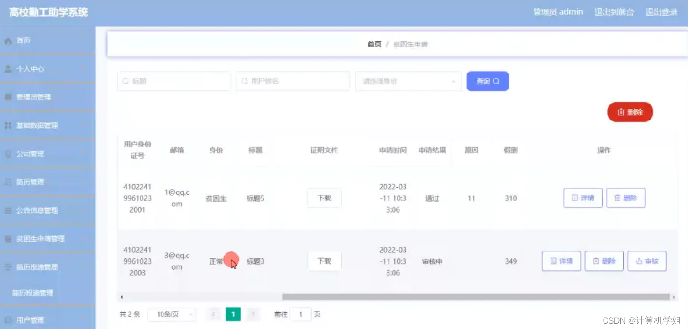Select page 1 in pagination

(233, 314)
